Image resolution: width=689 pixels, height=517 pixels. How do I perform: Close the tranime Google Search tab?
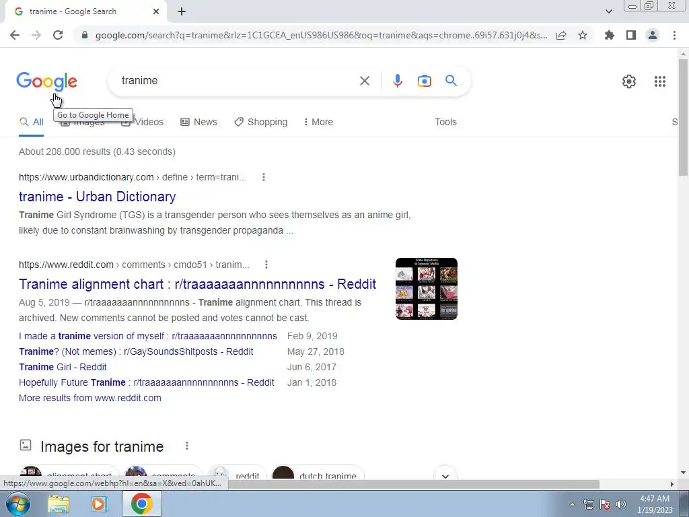point(156,11)
